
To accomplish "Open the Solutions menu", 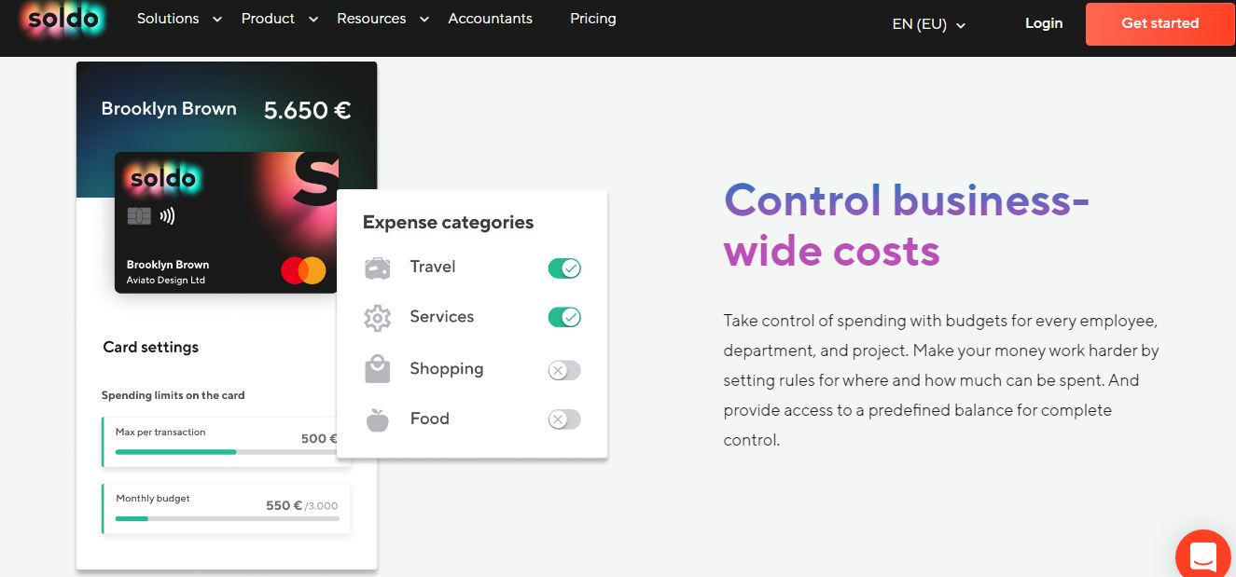I will 168,19.
